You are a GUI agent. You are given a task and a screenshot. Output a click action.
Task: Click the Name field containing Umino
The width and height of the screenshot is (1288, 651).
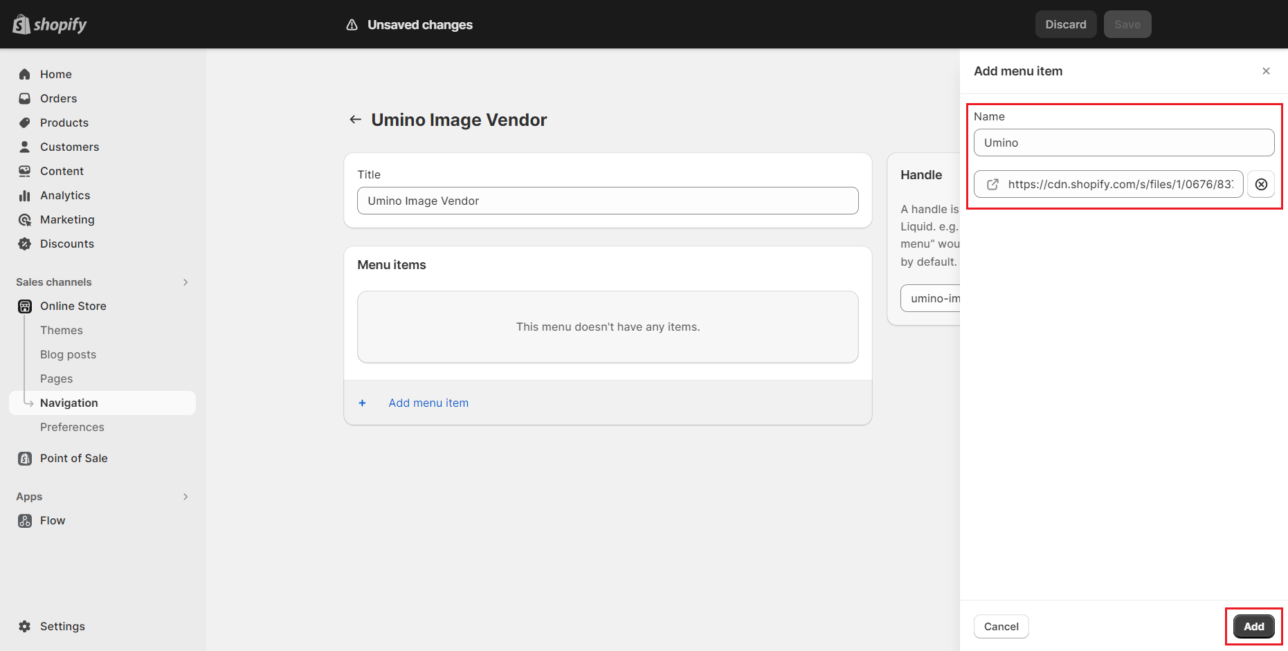click(1123, 143)
